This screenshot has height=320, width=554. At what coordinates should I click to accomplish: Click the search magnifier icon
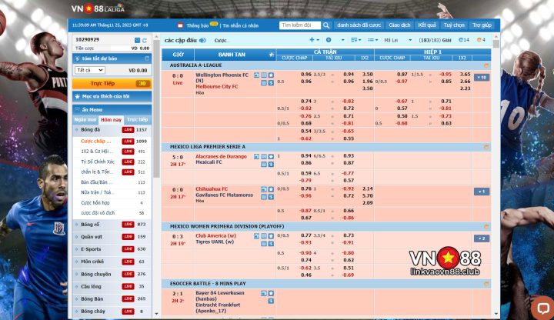[326, 25]
